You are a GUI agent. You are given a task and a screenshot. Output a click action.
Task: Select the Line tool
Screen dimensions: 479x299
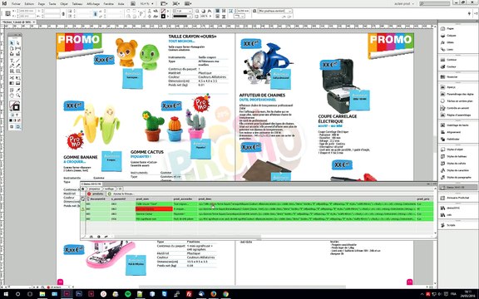(17, 61)
